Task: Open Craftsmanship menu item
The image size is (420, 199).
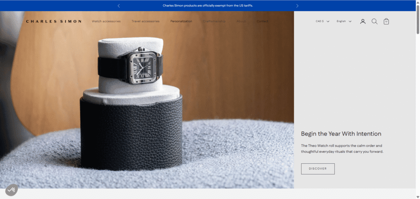Action: pyautogui.click(x=214, y=21)
